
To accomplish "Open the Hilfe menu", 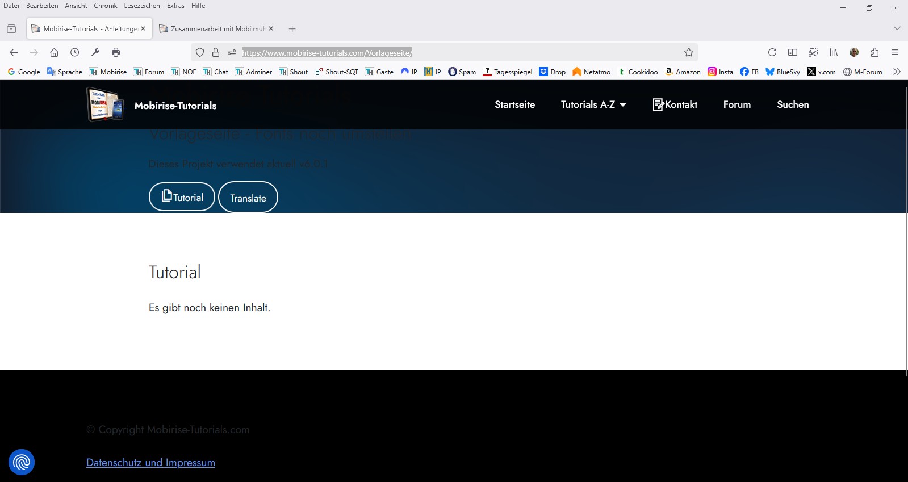I will coord(198,6).
